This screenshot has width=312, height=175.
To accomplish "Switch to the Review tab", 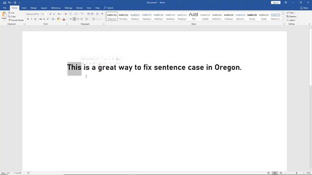I will [79, 8].
